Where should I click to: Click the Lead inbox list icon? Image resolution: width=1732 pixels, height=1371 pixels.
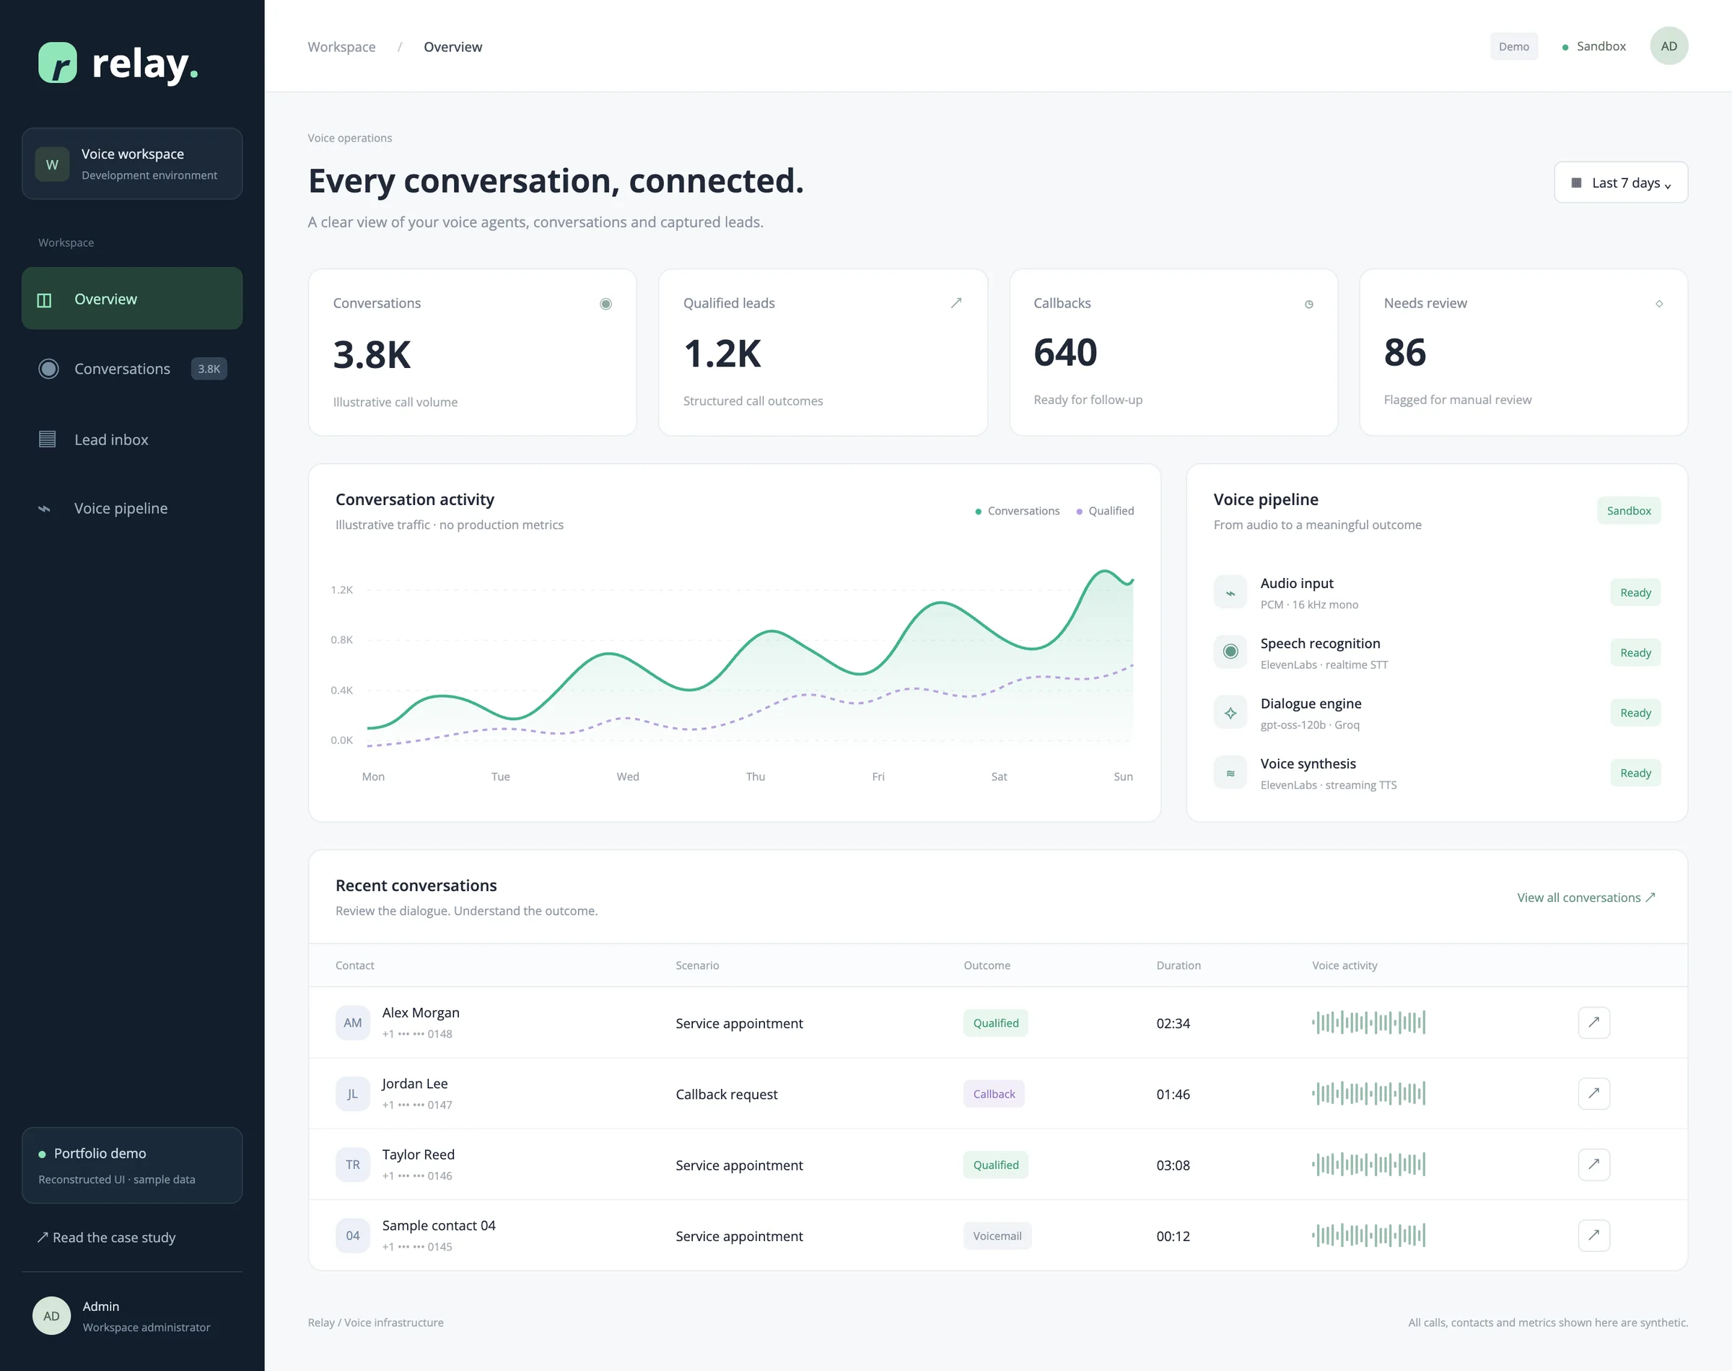48,439
